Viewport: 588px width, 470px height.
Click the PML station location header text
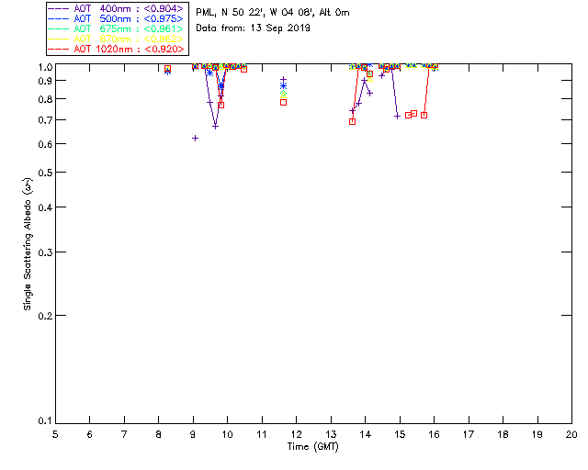(273, 13)
